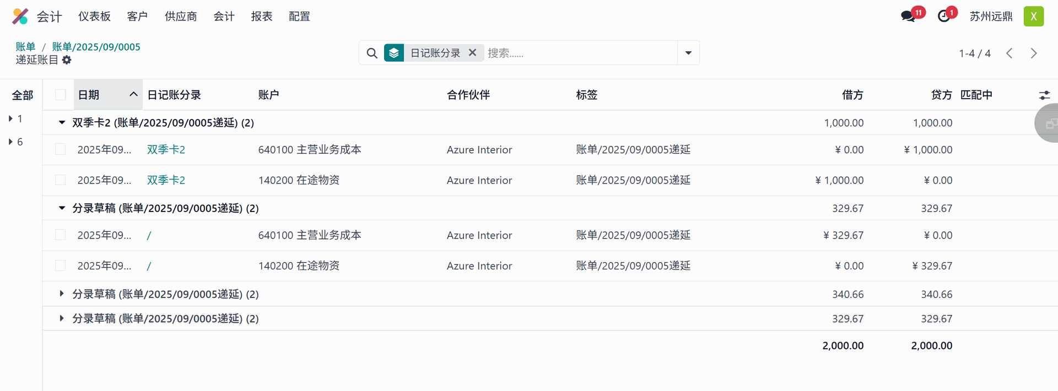Click the Odoo accounting app logo
Image resolution: width=1058 pixels, height=391 pixels.
pyautogui.click(x=20, y=17)
